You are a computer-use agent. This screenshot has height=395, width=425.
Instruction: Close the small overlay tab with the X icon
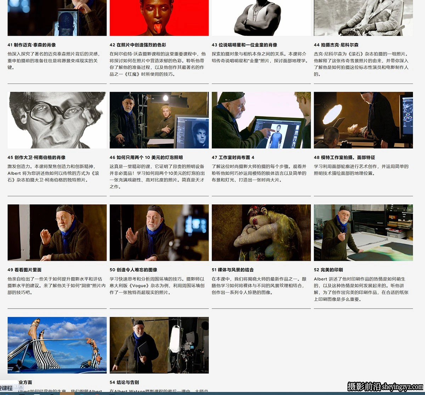point(21,387)
